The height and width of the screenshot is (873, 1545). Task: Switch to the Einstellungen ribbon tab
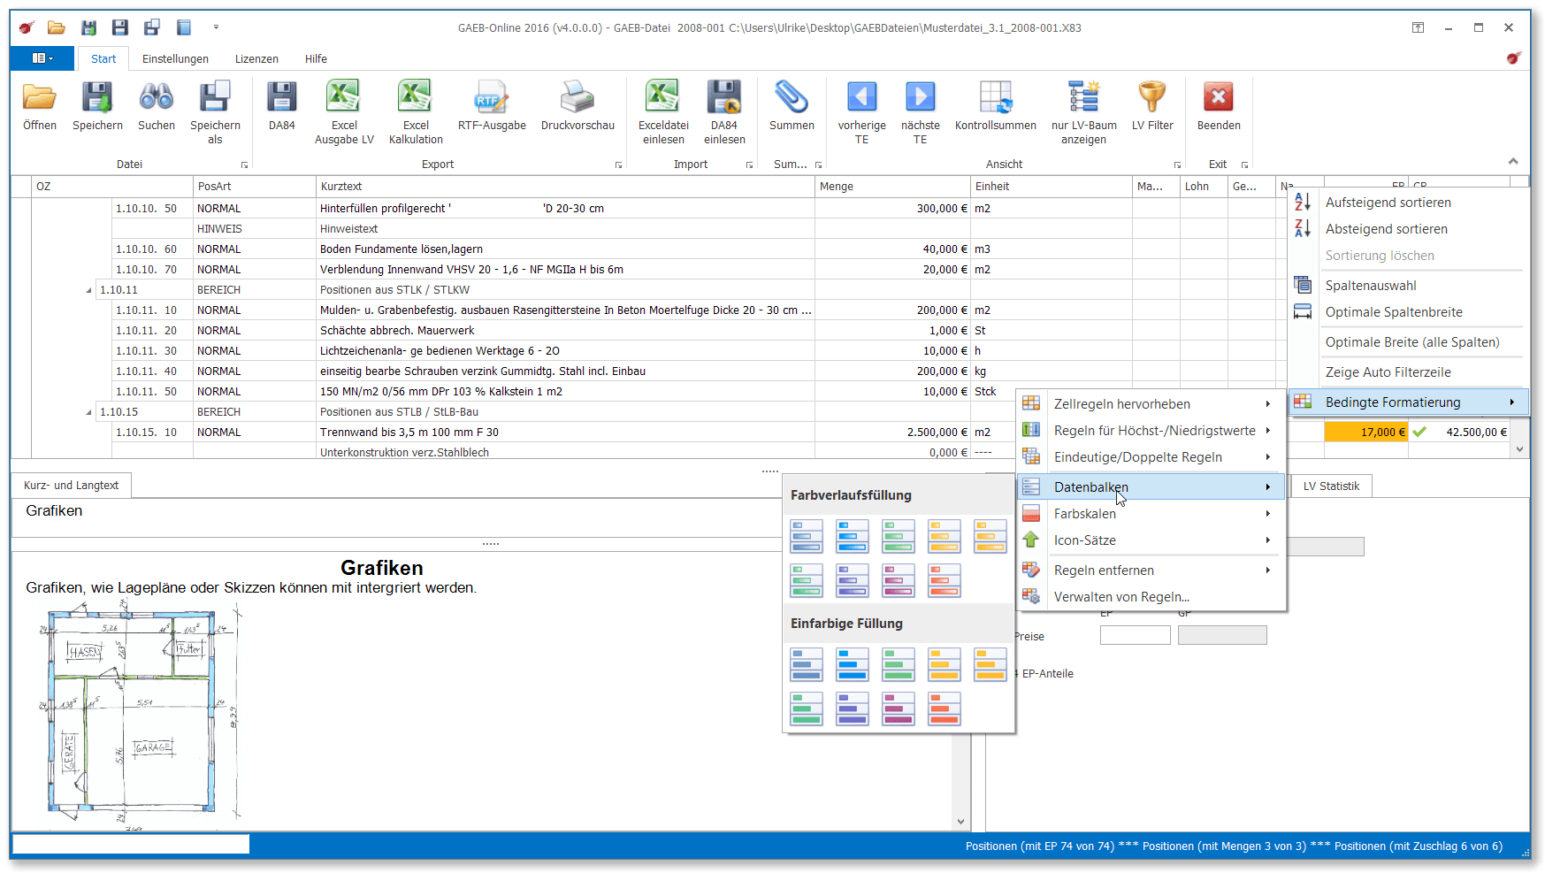[x=175, y=59]
